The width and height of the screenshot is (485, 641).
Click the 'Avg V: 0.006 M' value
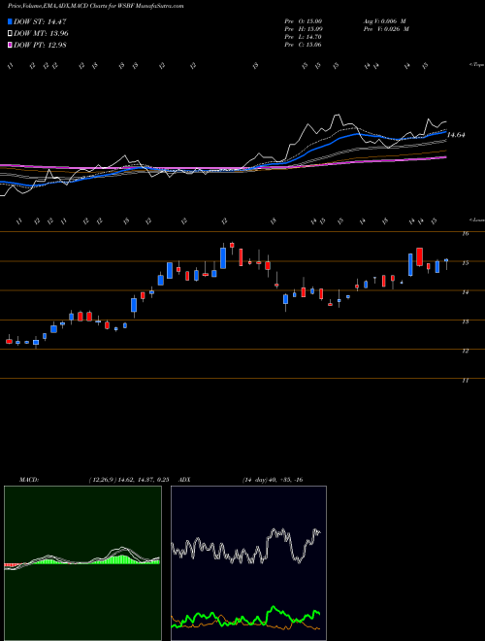click(x=385, y=20)
